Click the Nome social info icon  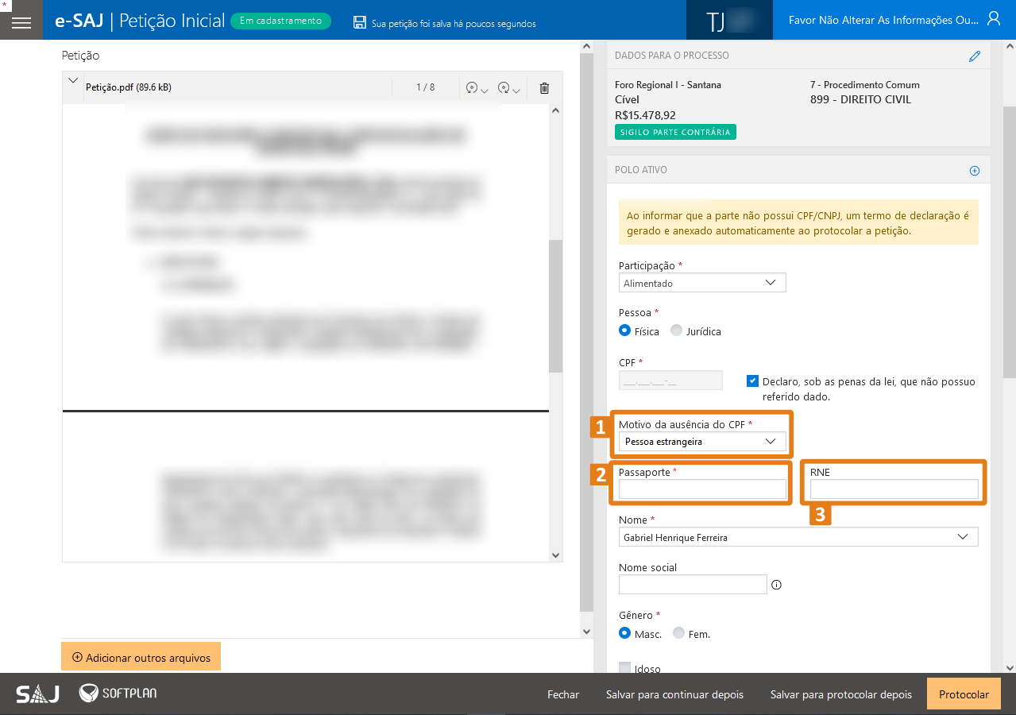777,586
